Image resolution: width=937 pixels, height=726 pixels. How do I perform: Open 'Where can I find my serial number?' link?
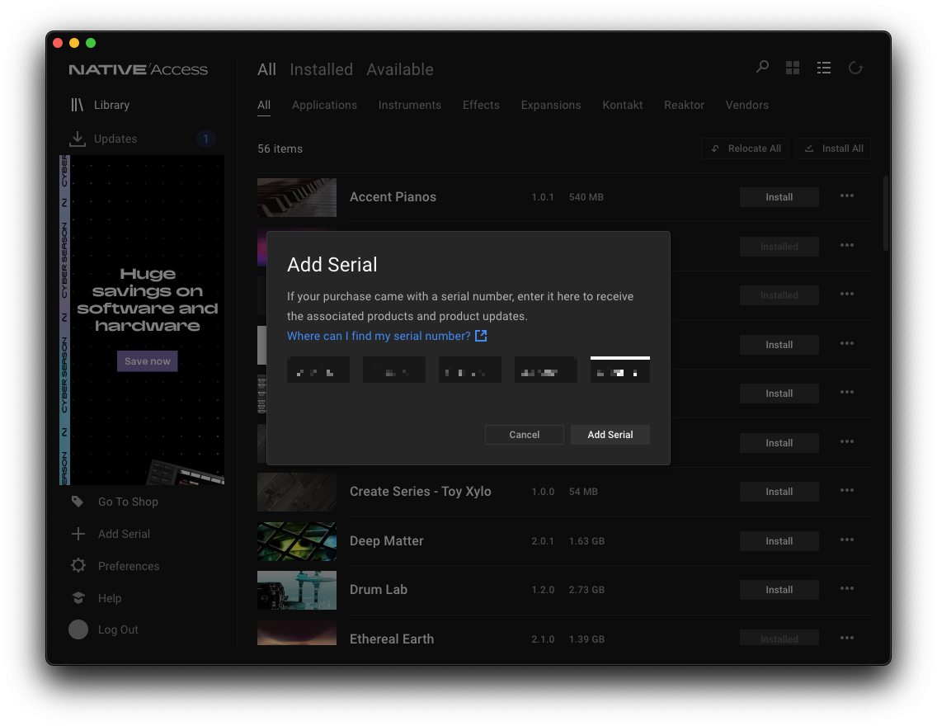(379, 336)
